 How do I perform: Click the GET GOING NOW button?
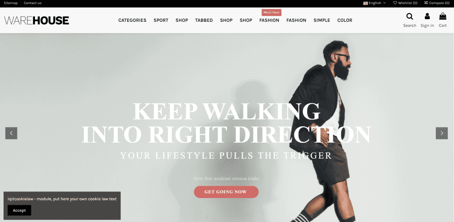(226, 192)
